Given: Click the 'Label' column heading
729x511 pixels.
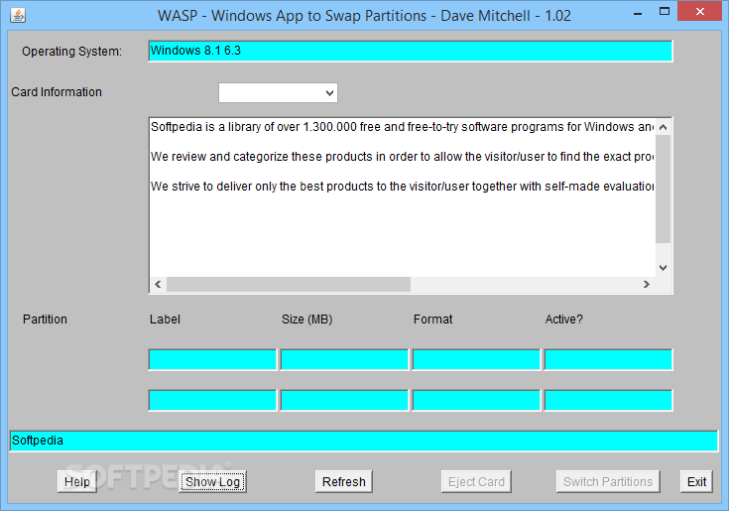Looking at the screenshot, I should [x=165, y=319].
